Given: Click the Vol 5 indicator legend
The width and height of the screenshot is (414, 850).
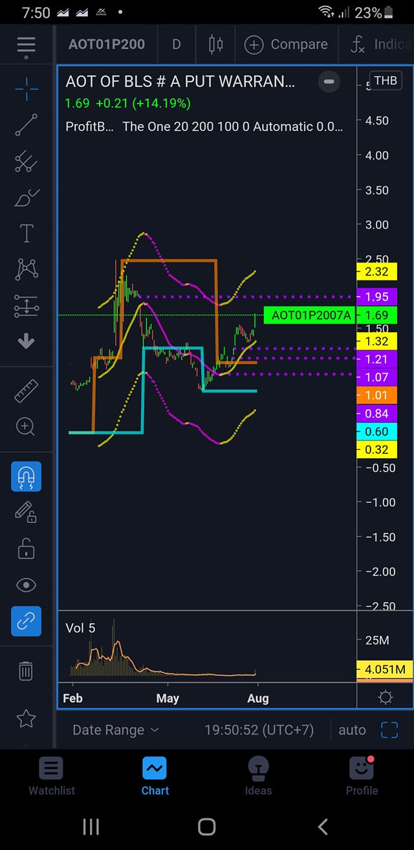Looking at the screenshot, I should coord(80,628).
